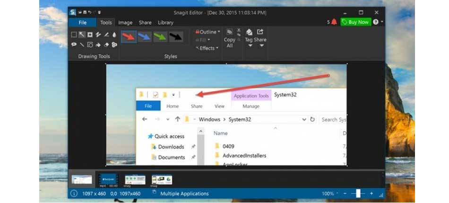Click the Help question mark icon
This screenshot has height=203, width=449.
376,22
